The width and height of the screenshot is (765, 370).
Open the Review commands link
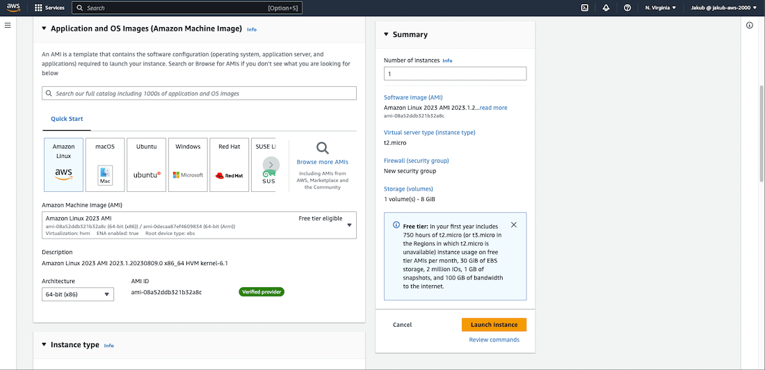pos(494,339)
